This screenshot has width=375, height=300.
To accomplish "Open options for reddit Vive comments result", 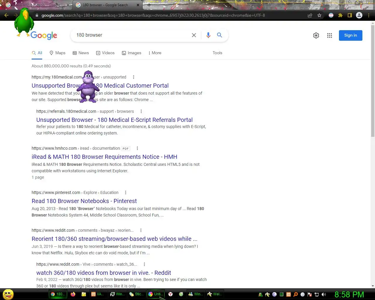I will tap(144, 264).
